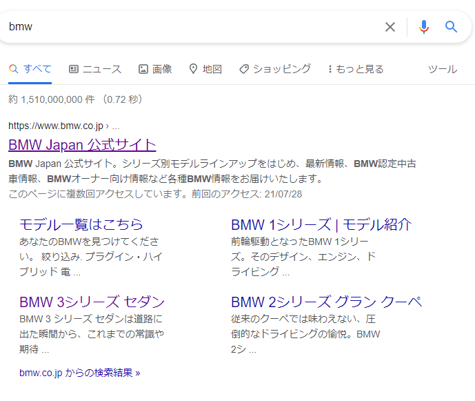Image resolution: width=475 pixels, height=401 pixels.
Task: Switch to the ニュース tab
Action: pyautogui.click(x=95, y=69)
